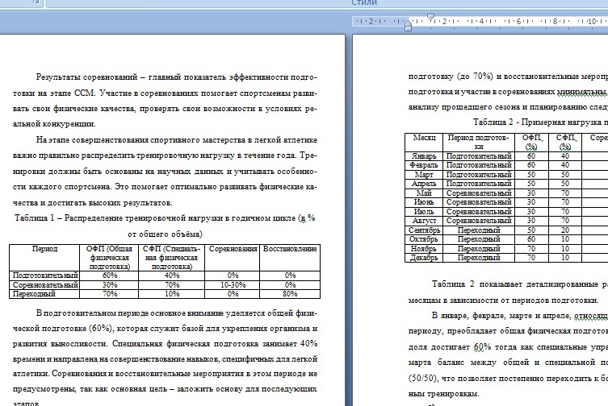Click the 'Таблица 2 - Примерная нагрузка' caption
Viewport: 608px width, 406px height.
coord(540,122)
